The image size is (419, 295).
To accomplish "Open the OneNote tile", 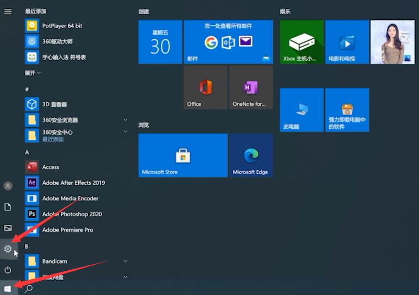I will point(251,88).
